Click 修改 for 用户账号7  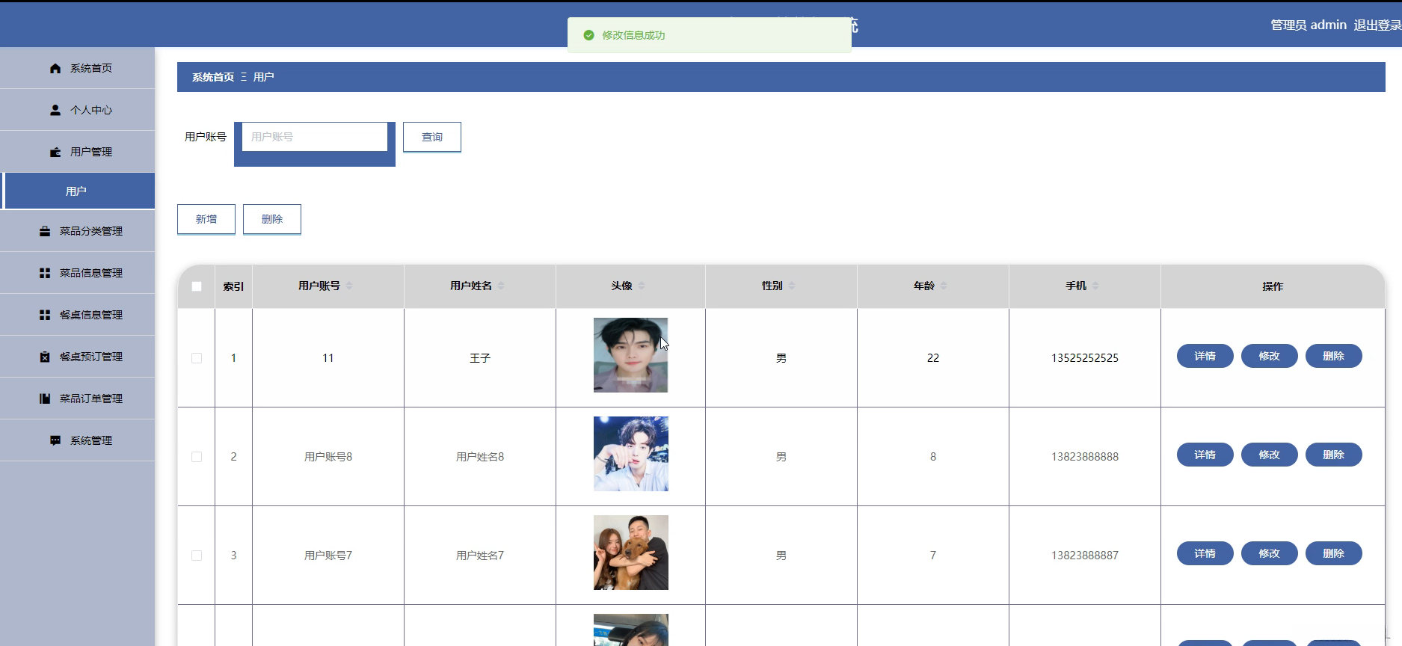[1270, 553]
